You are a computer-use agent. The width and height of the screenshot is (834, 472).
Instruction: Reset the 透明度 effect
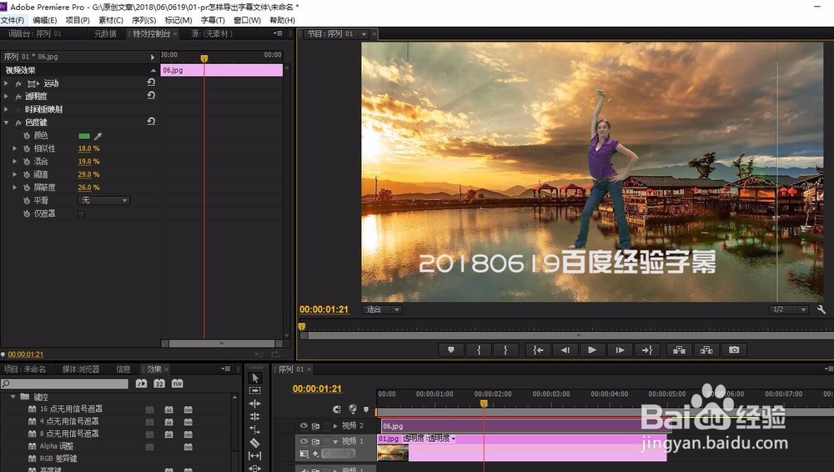[151, 95]
